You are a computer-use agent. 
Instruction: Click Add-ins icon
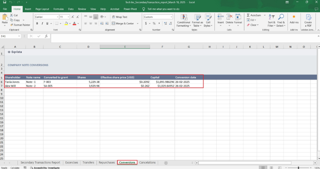tap(294, 17)
